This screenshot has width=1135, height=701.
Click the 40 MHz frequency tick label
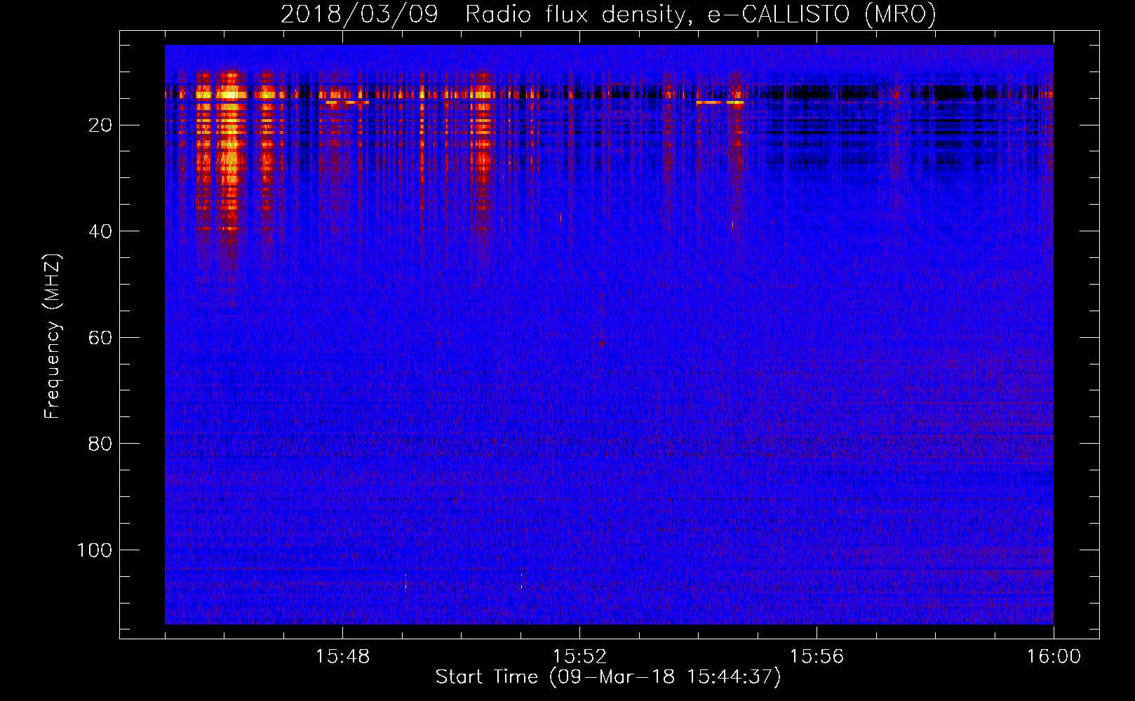coord(100,231)
